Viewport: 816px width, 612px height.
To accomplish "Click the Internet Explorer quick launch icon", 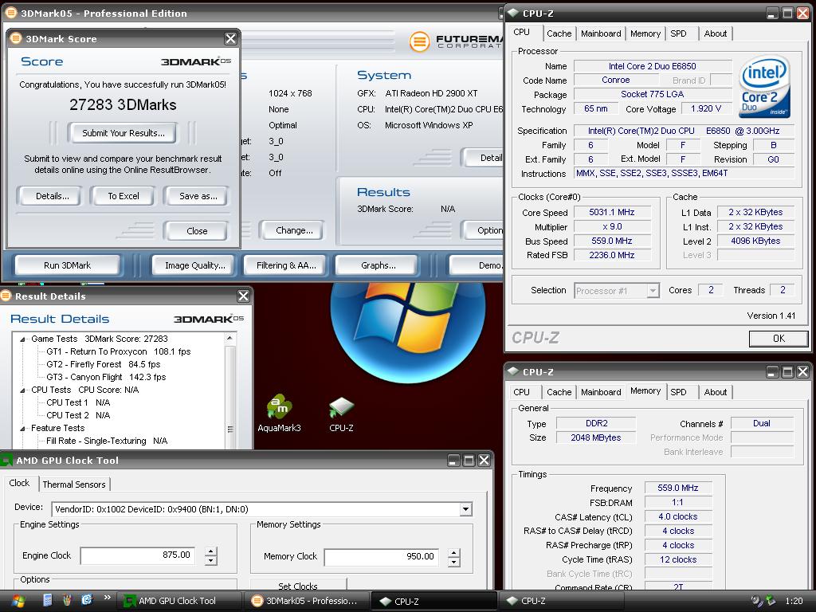I will click(86, 600).
